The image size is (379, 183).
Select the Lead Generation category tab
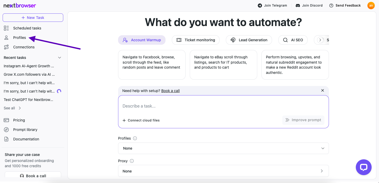click(249, 40)
